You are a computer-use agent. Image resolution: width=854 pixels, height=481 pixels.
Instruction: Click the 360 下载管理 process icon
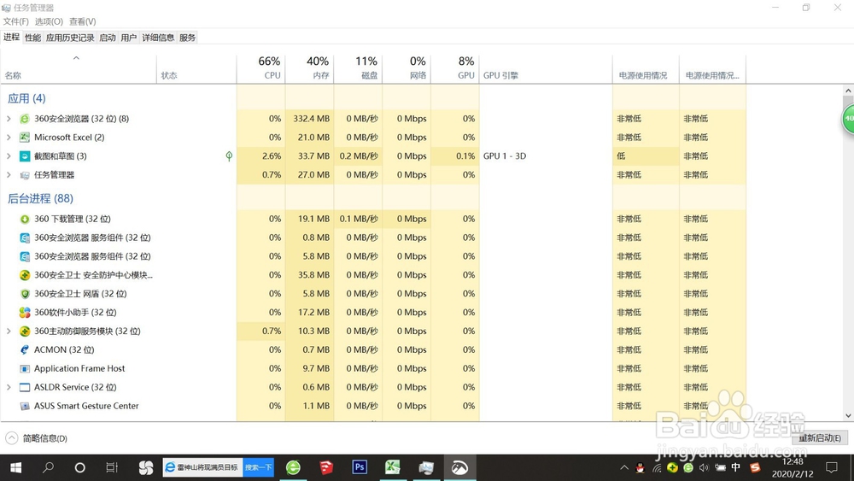point(25,219)
